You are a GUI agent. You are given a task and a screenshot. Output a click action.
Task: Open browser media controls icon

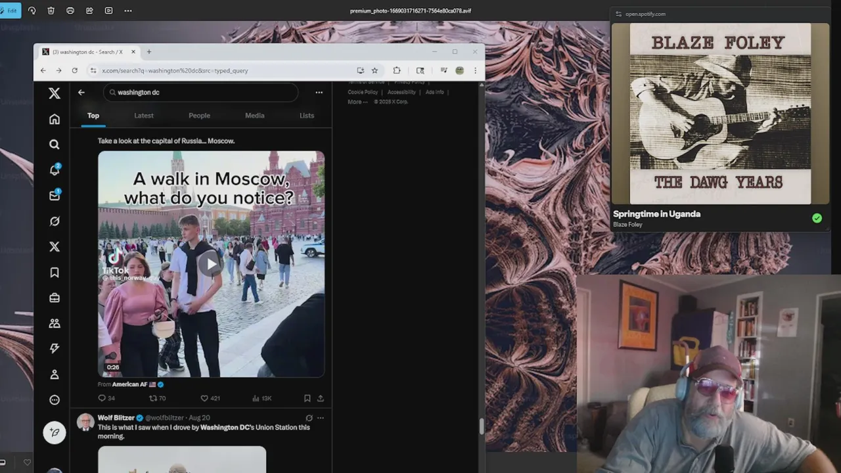click(x=443, y=70)
